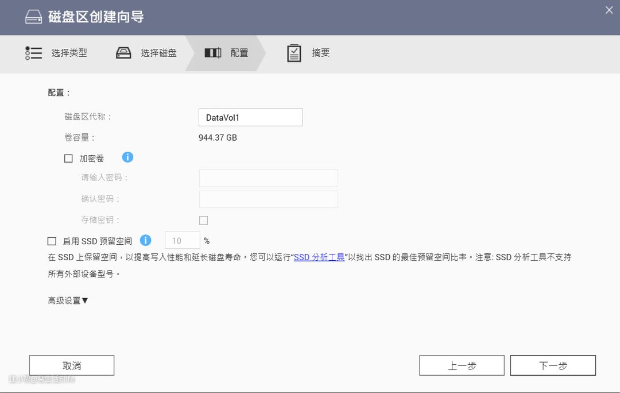Viewport: 620px width, 393px height.
Task: Open the SSD 分析工具 link
Action: (319, 257)
